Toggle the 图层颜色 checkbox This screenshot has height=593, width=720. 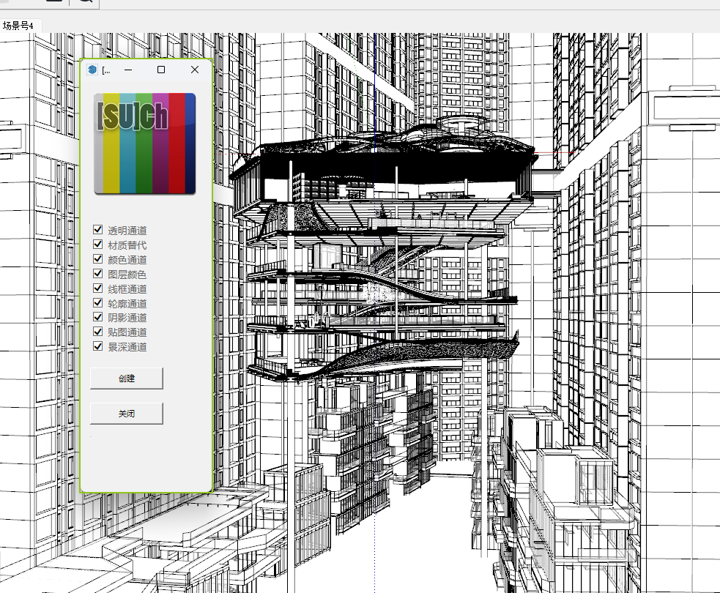[x=97, y=274]
